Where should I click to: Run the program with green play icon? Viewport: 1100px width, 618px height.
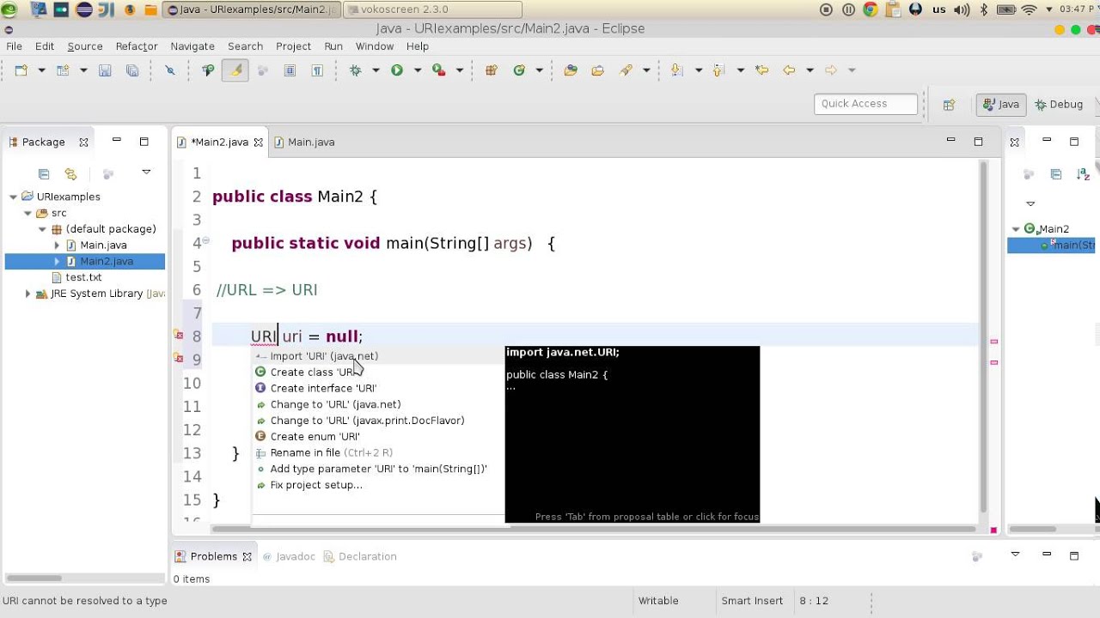point(397,70)
